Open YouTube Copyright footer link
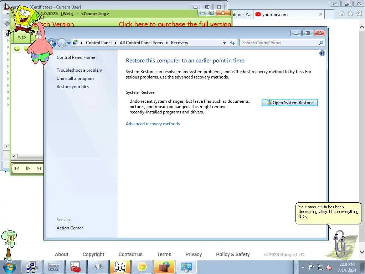This screenshot has width=365, height=274. point(93,254)
